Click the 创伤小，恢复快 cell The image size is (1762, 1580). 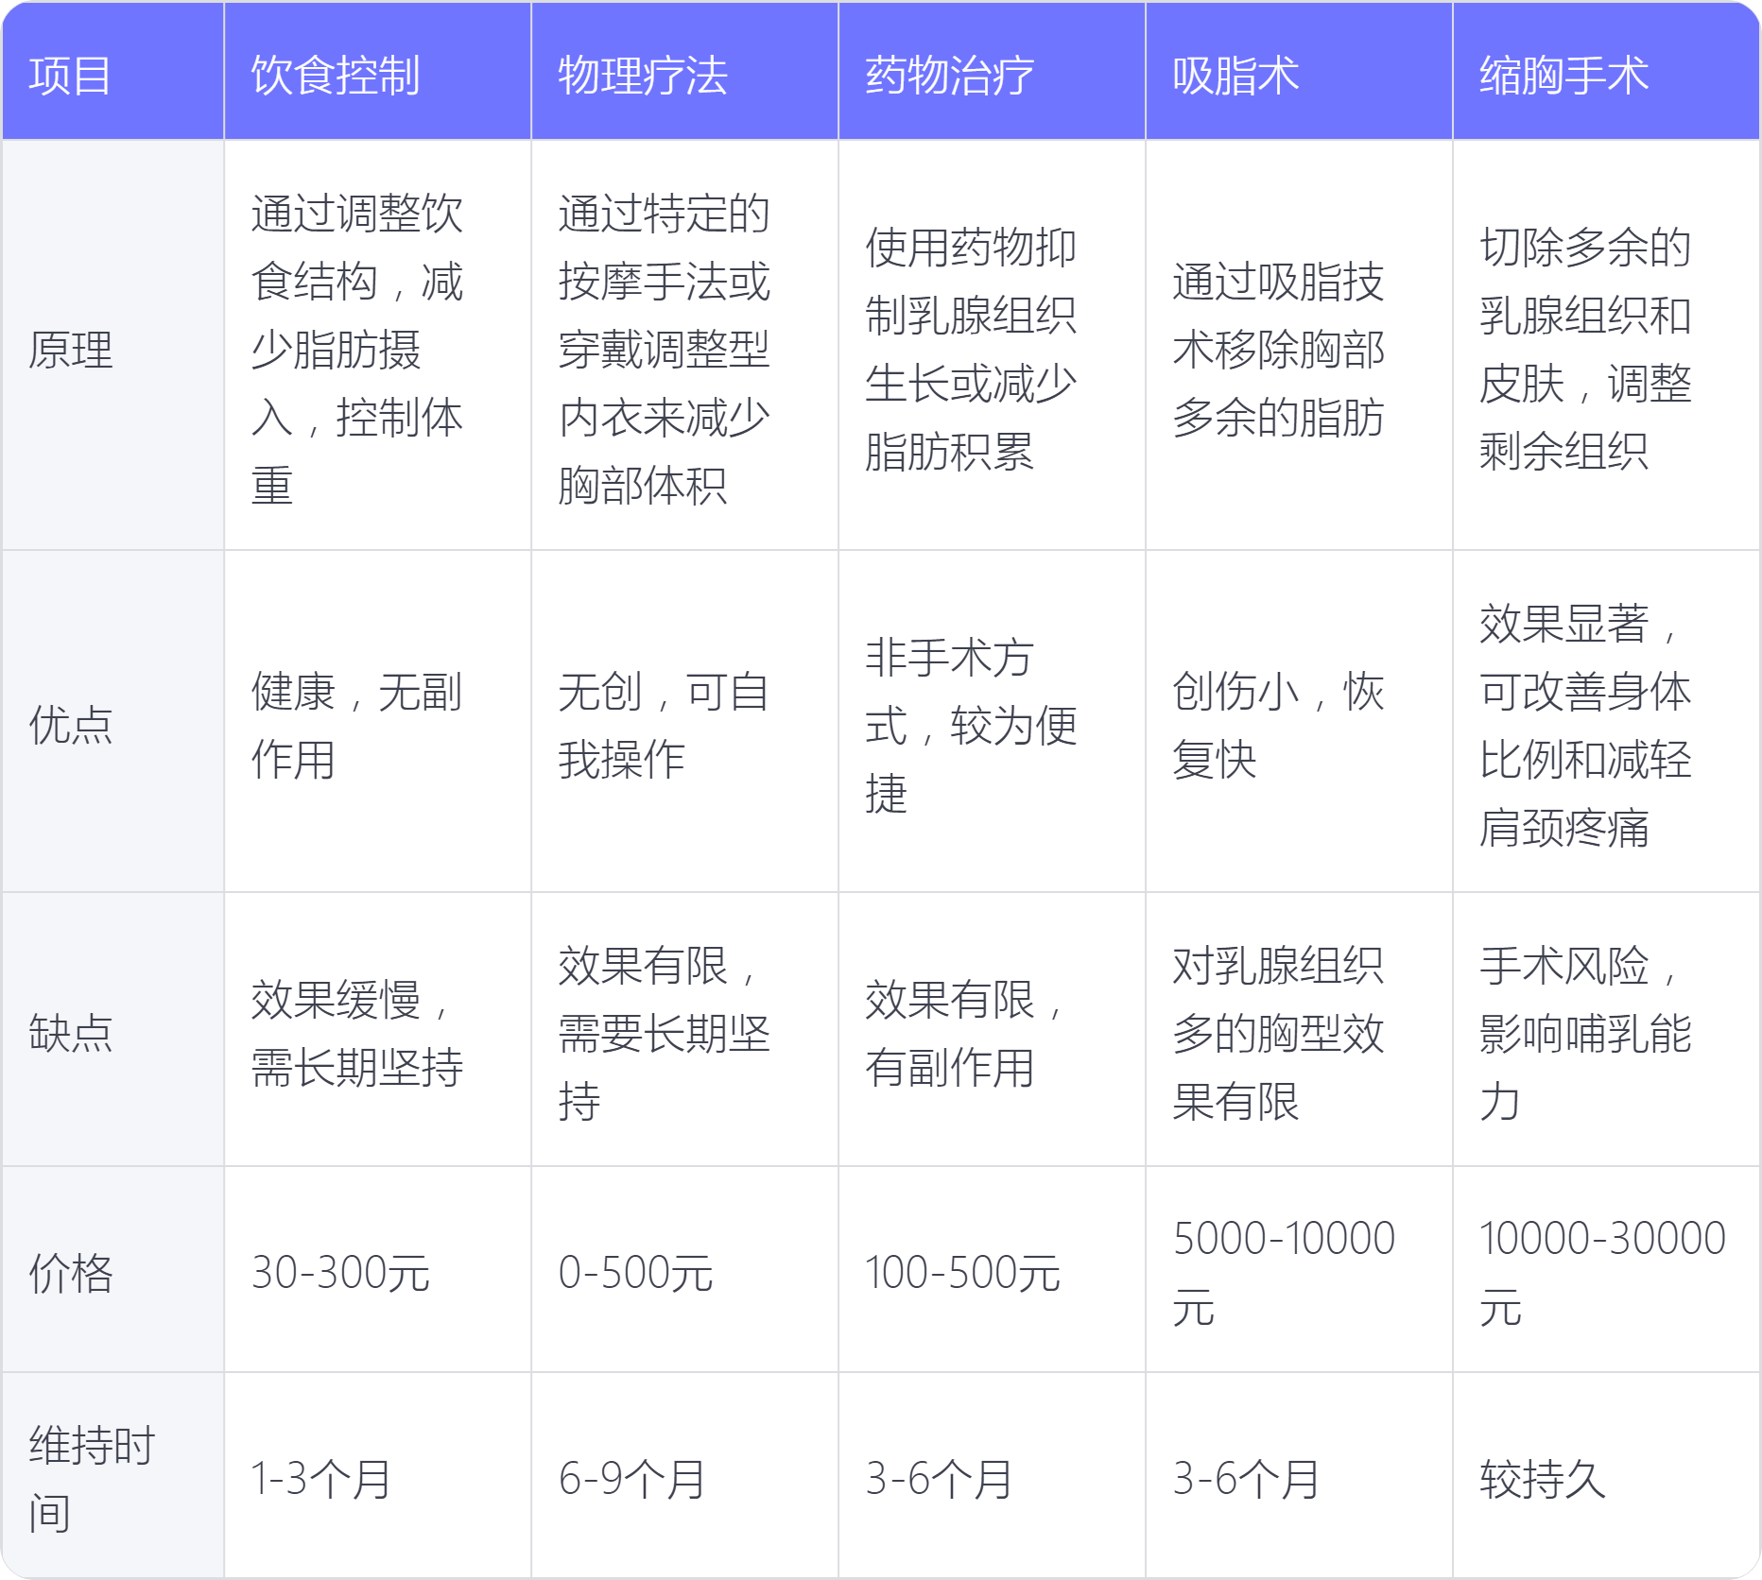[1278, 725]
